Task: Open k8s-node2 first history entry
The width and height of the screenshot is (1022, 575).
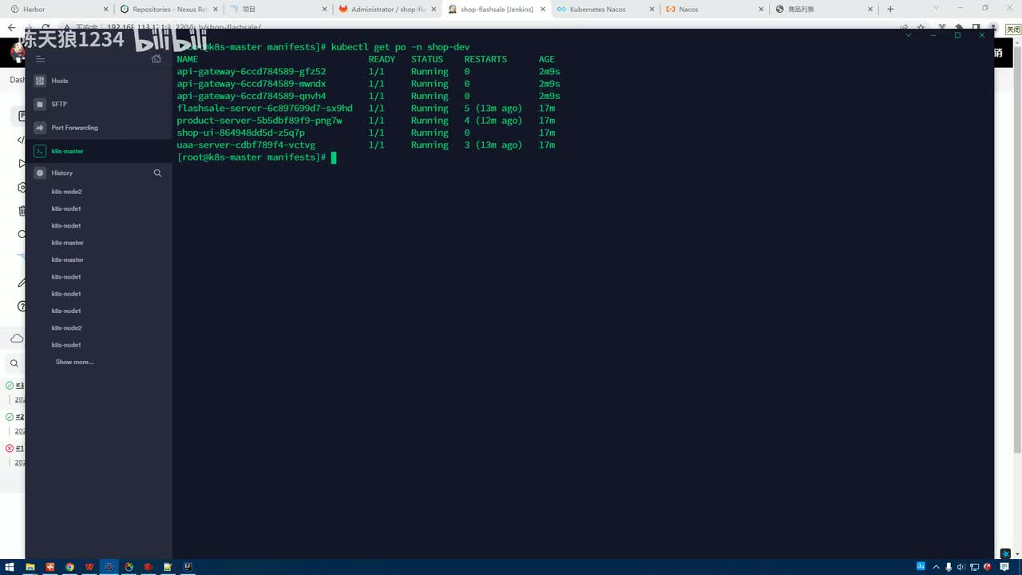Action: click(x=67, y=192)
